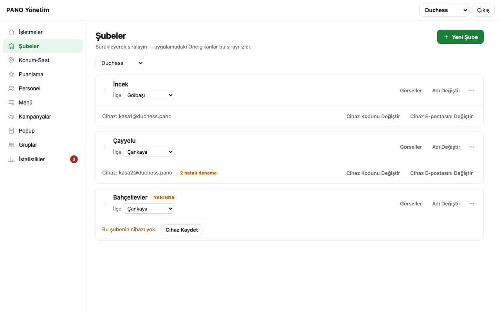Grab the drag handle next to Çayyolu
The width and height of the screenshot is (501, 313).
point(105,147)
